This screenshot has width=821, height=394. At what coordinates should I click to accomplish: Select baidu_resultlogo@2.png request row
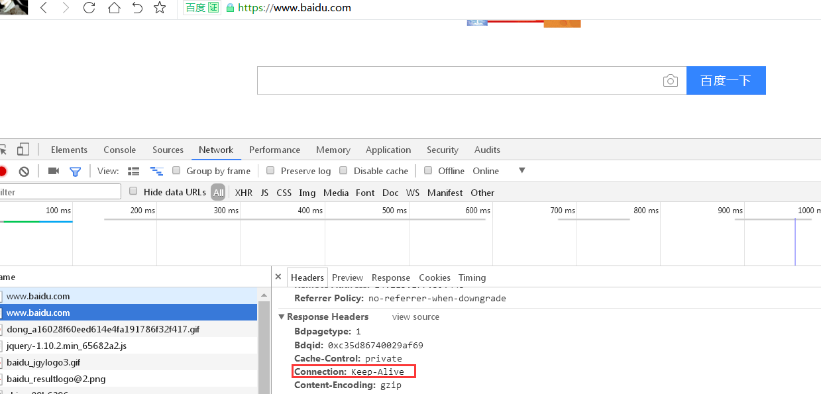click(x=129, y=379)
